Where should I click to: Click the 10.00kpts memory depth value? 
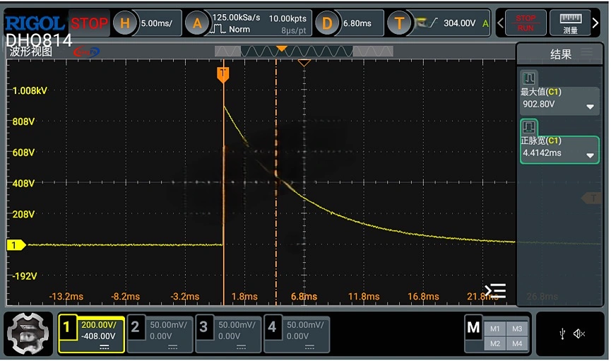pos(287,18)
